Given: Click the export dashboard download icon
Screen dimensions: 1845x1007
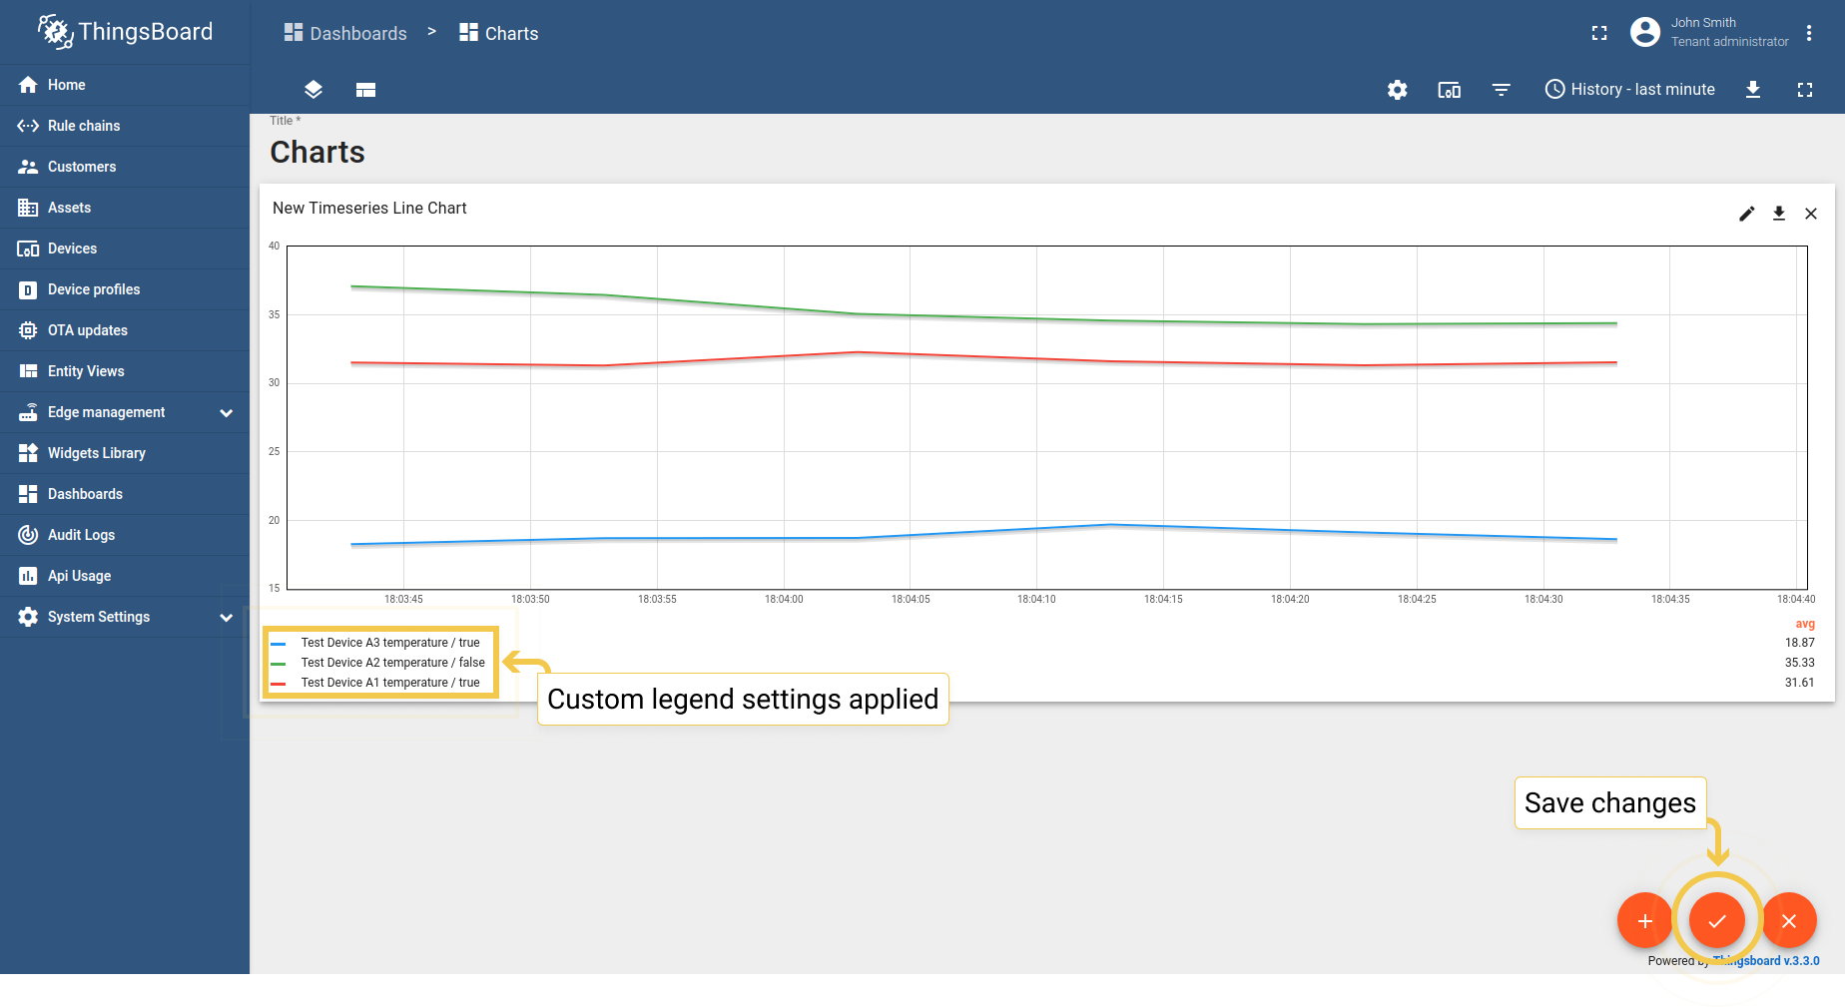Looking at the screenshot, I should pyautogui.click(x=1752, y=90).
